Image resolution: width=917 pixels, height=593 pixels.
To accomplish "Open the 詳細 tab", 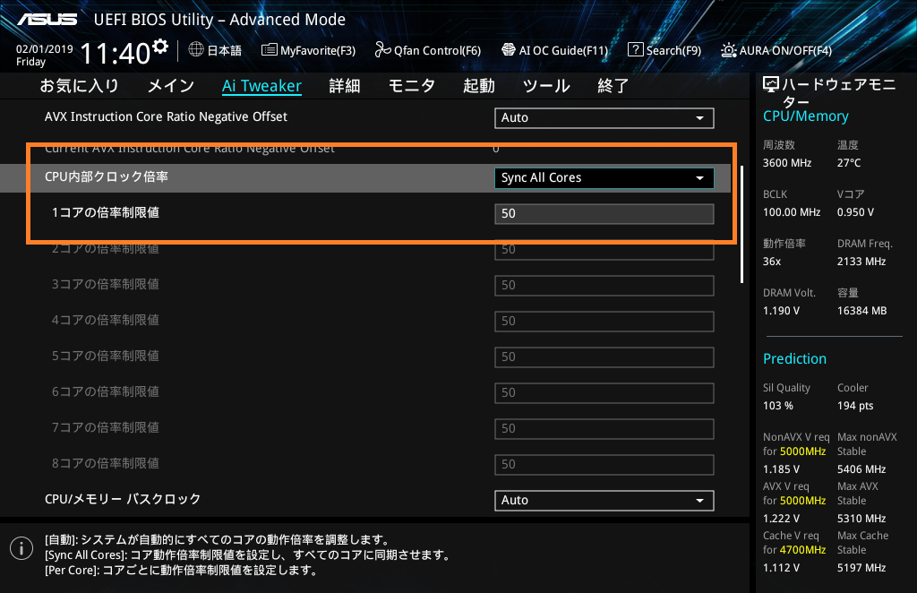I will pyautogui.click(x=345, y=86).
